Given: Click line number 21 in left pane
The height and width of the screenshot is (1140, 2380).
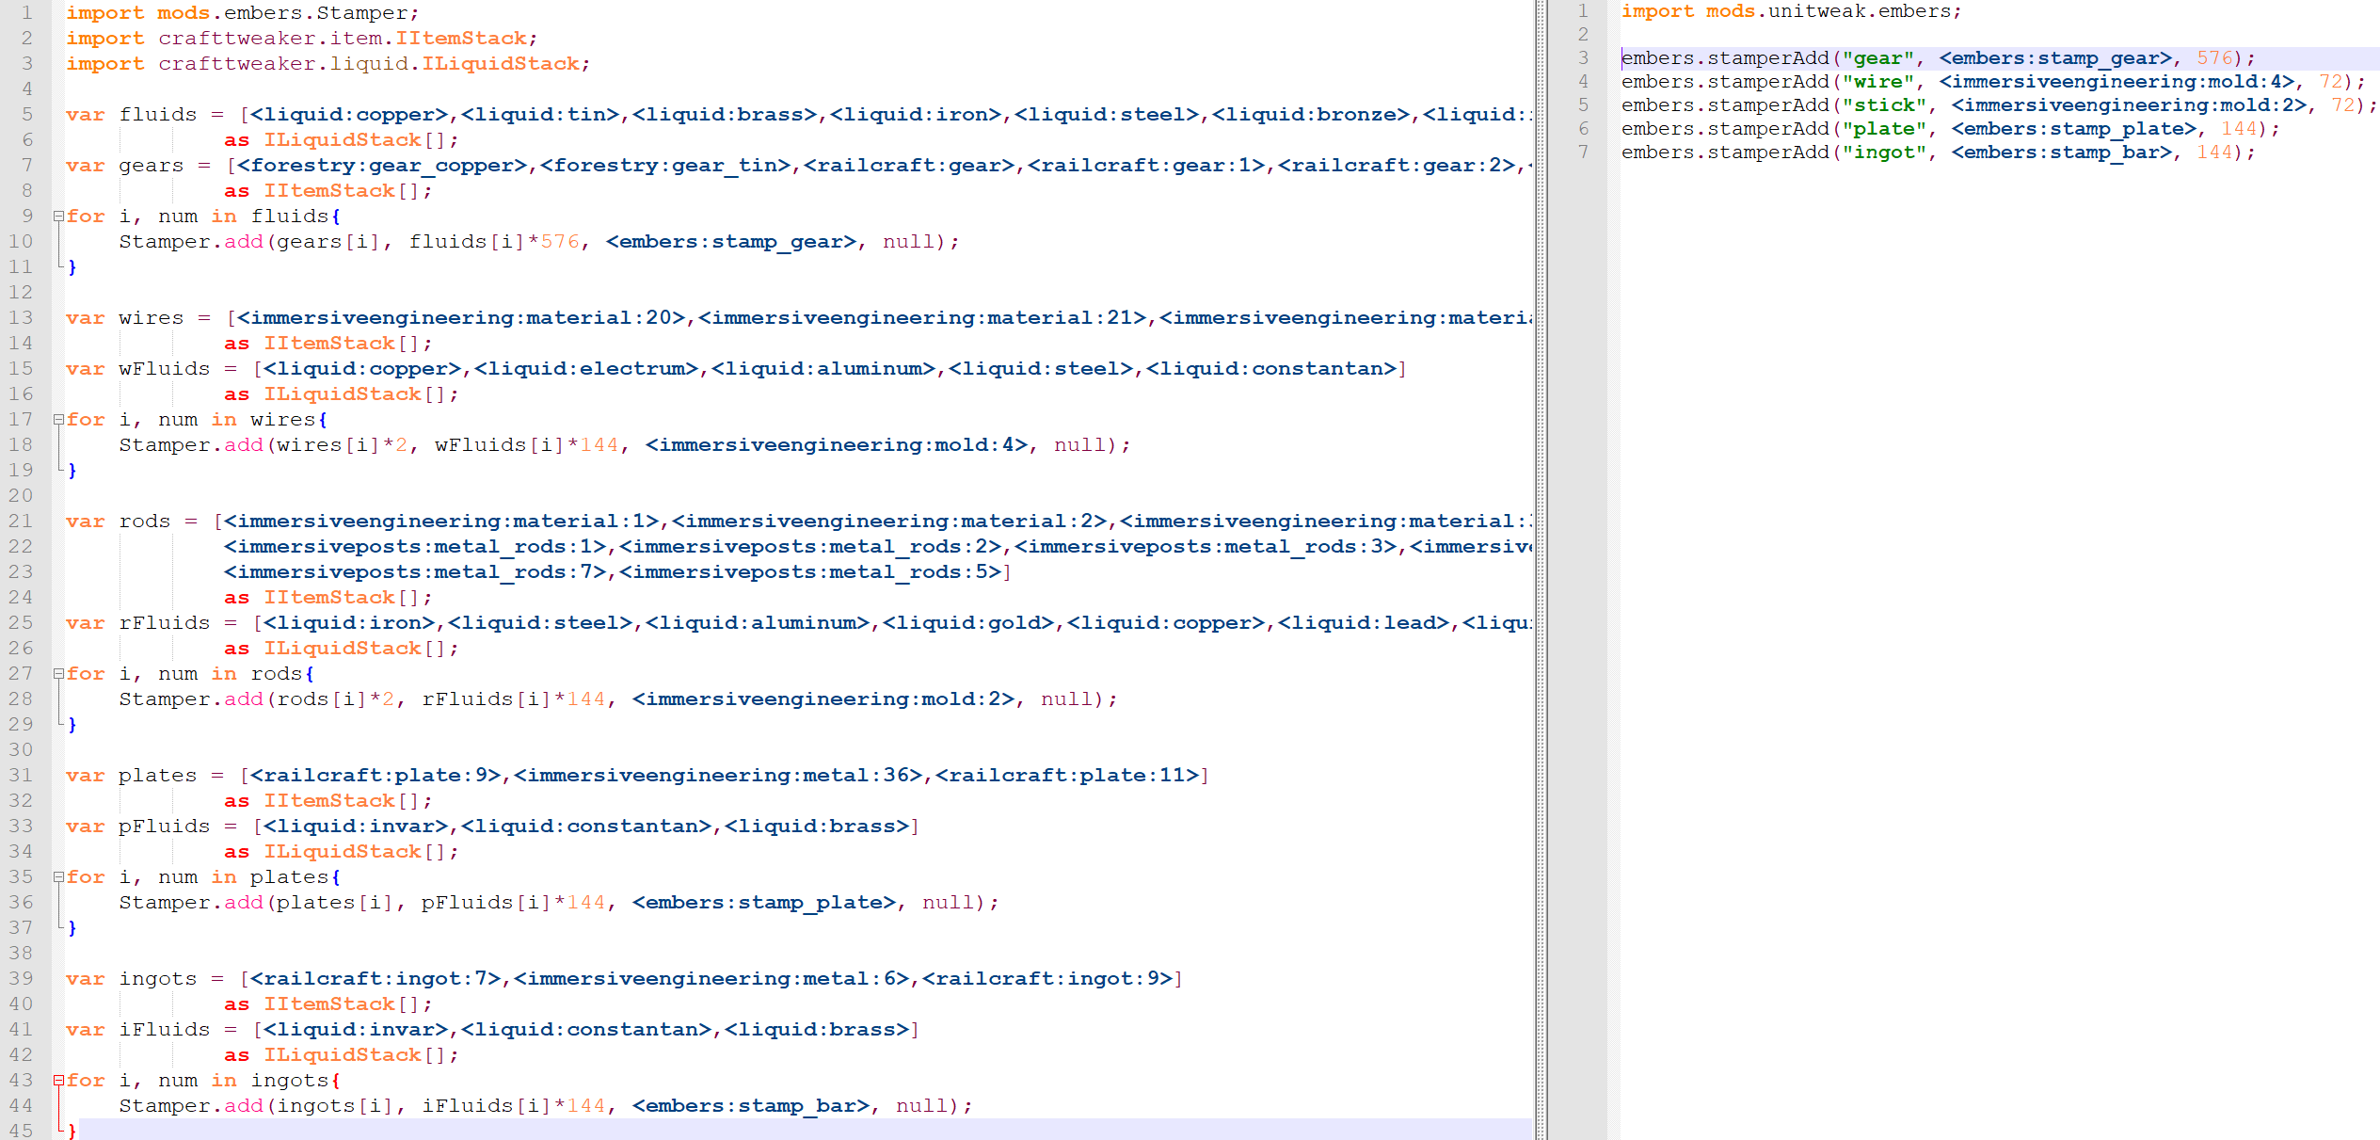Looking at the screenshot, I should pyautogui.click(x=21, y=522).
